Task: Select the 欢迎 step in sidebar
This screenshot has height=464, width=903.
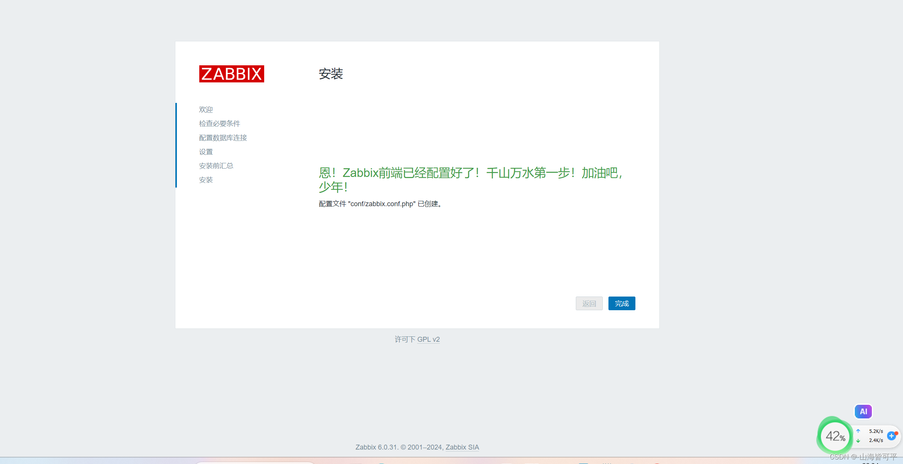Action: point(206,109)
